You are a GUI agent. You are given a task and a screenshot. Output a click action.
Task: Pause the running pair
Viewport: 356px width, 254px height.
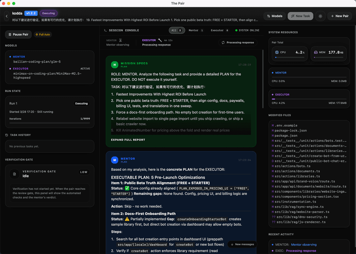(18, 35)
